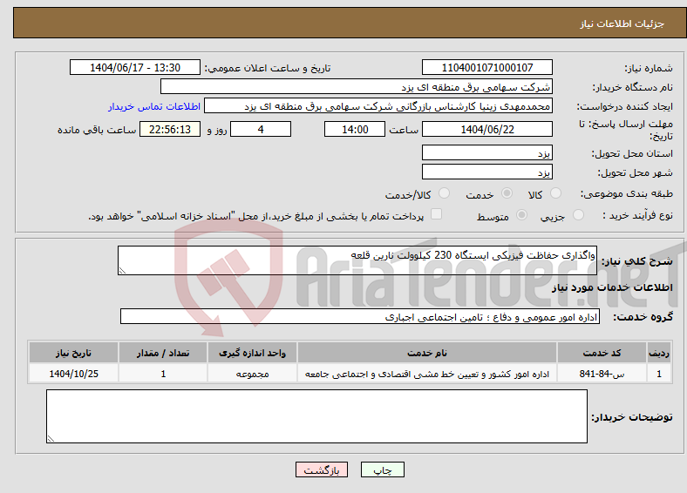Viewport: 687px width, 493px height.
Task: Click the resize handle of توضیحات خریدار box
Action: pos(51,438)
